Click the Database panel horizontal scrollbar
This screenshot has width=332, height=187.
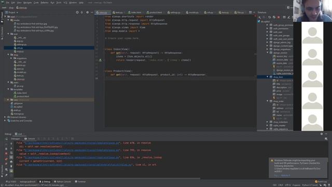coord(275,130)
